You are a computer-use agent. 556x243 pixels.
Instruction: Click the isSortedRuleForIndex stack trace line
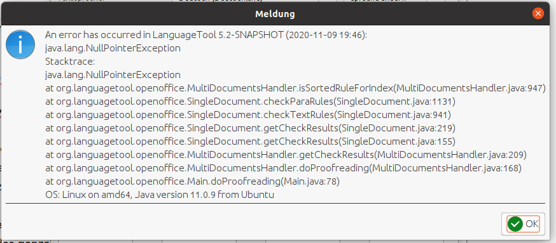coord(295,88)
